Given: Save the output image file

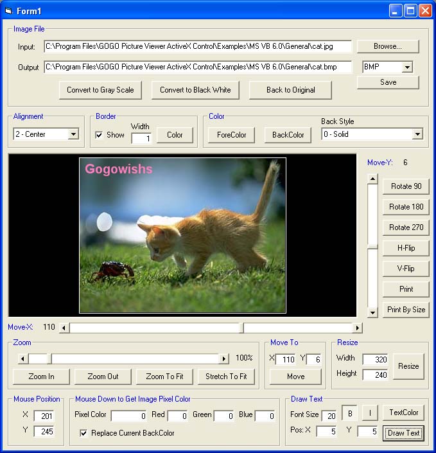Looking at the screenshot, I should click(388, 82).
